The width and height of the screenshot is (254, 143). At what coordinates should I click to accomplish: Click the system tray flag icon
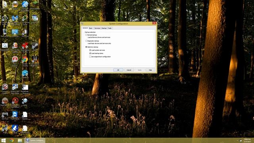(241, 141)
